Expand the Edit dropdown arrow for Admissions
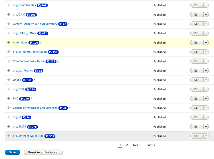Image resolution: width=214 pixels, height=159 pixels. tap(206, 43)
